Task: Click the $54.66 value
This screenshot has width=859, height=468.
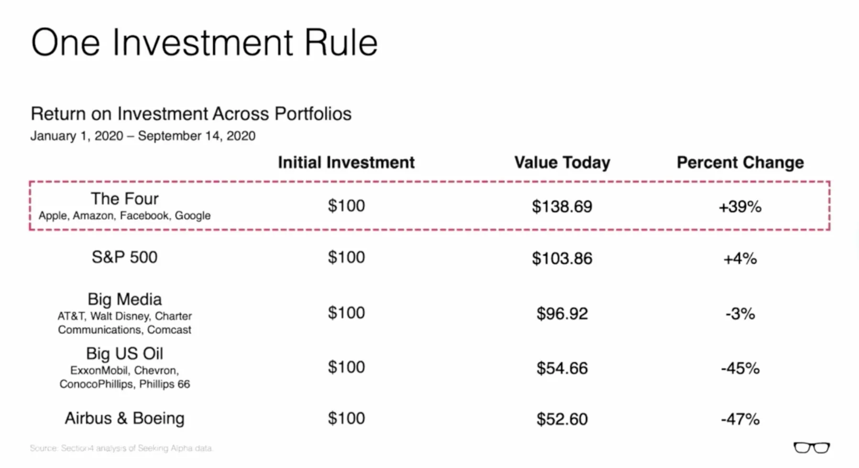Action: pyautogui.click(x=562, y=368)
